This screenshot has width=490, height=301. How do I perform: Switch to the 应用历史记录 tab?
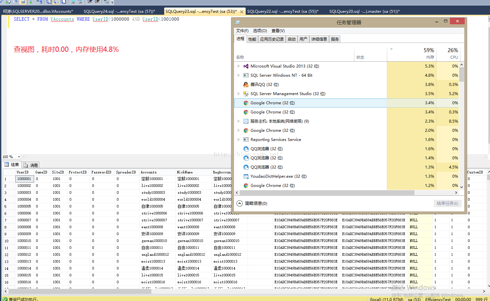point(272,39)
